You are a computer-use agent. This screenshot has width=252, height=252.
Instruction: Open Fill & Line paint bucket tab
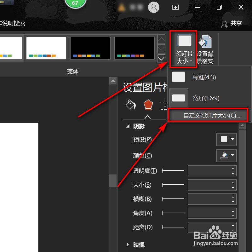pos(130,105)
